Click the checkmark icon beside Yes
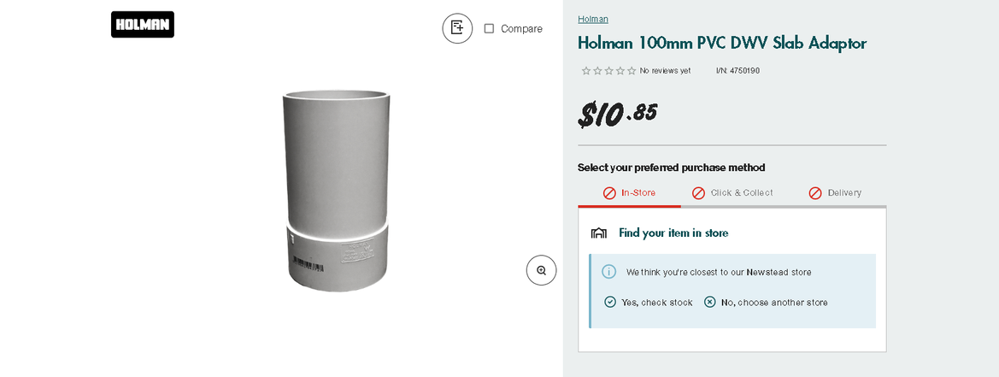 610,302
